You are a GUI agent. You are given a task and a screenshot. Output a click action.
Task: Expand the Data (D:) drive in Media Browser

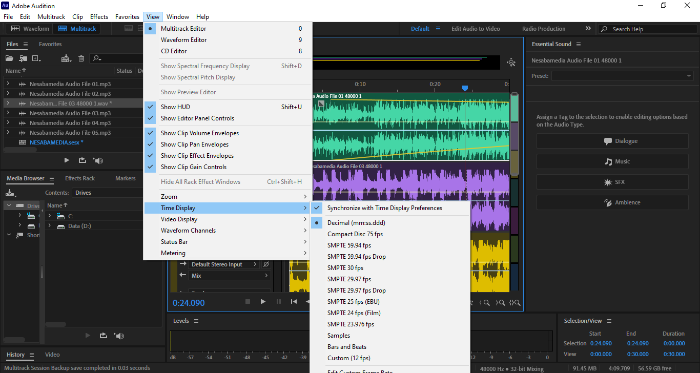pos(50,226)
